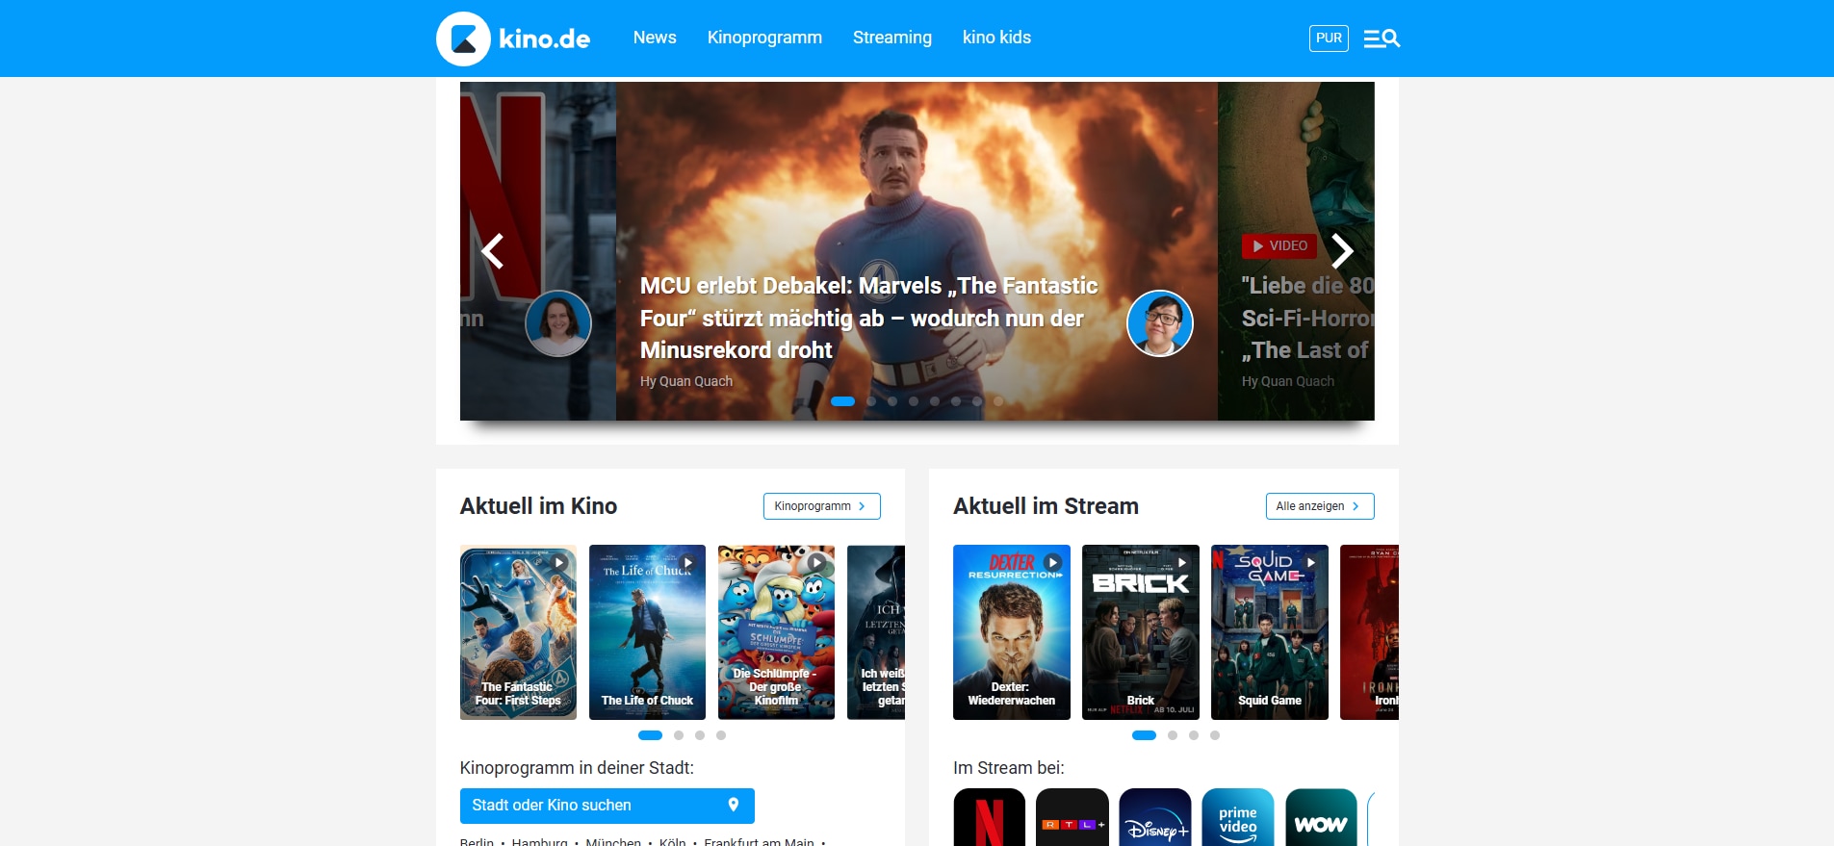Open the News menu item
The width and height of the screenshot is (1834, 846).
[655, 38]
